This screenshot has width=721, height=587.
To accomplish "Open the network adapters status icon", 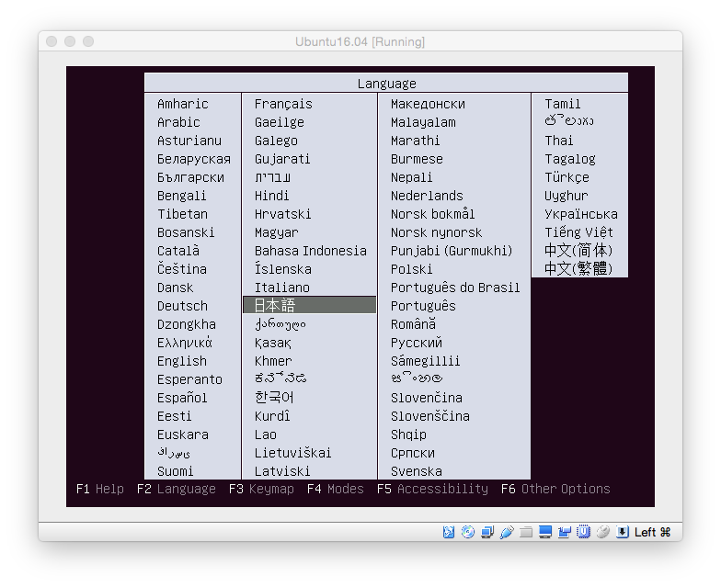I will 487,532.
